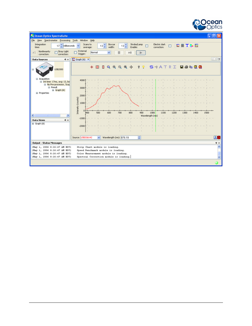Click the Integration time value field
The height and width of the screenshot is (326, 252).
coord(55,46)
